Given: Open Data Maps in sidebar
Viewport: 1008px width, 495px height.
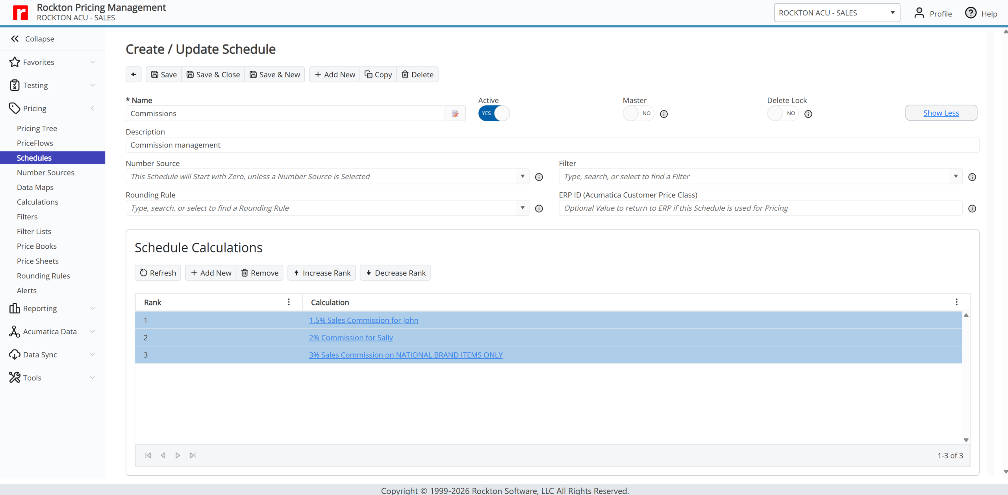Looking at the screenshot, I should pos(35,188).
